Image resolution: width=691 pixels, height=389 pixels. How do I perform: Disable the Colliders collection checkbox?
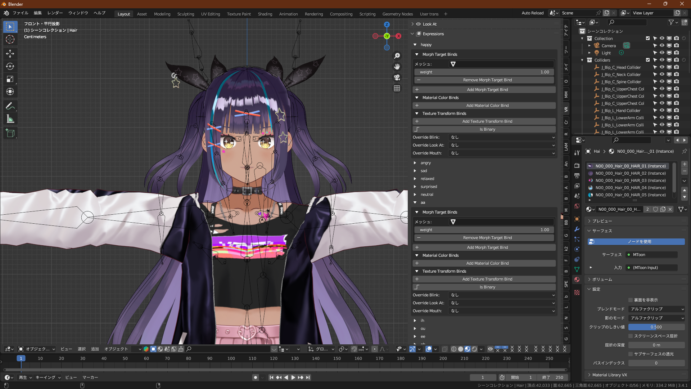(647, 60)
